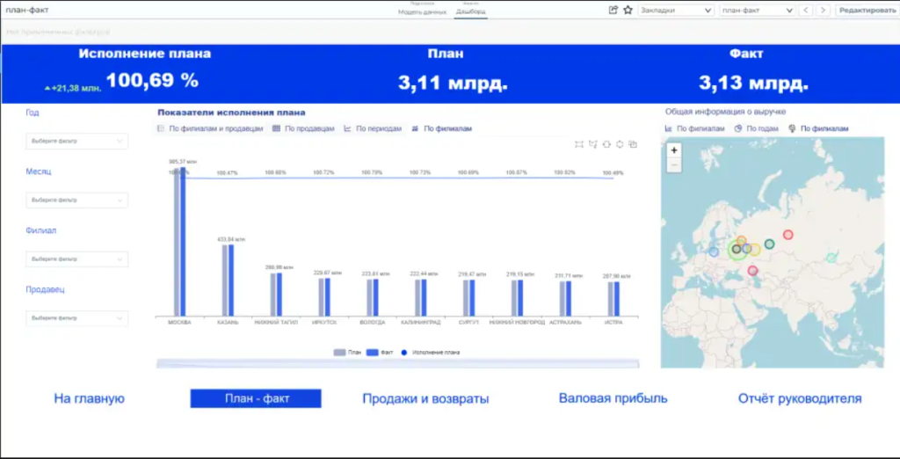Open the Продавец filter dropdown
The height and width of the screenshot is (459, 900).
[77, 318]
